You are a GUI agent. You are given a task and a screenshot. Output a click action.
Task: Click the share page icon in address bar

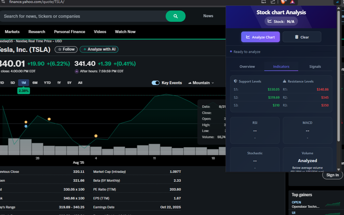273,2
